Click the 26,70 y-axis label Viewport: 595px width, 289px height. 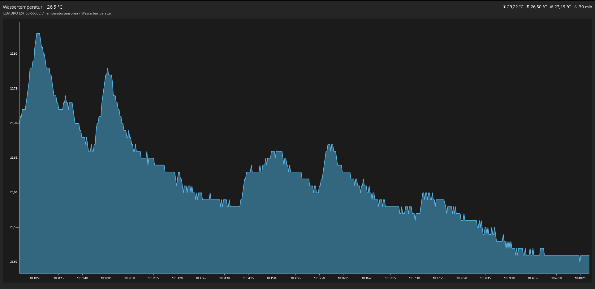click(x=14, y=123)
